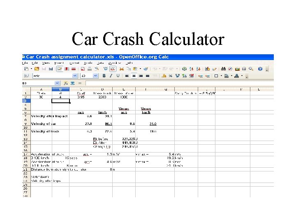Click the Export as PDF icon

tap(83, 69)
